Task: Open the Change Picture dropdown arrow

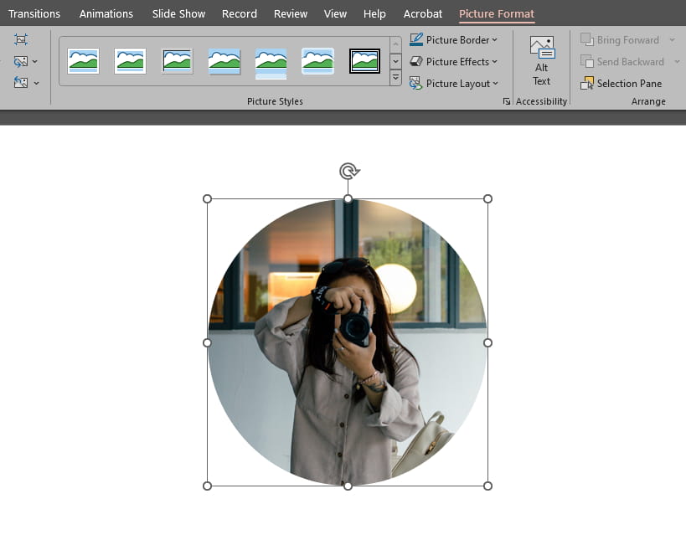Action: 35,62
